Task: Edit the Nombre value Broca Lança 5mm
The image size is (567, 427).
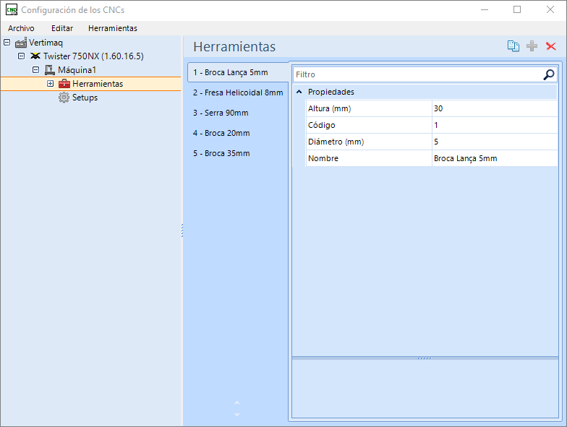Action: (x=495, y=158)
